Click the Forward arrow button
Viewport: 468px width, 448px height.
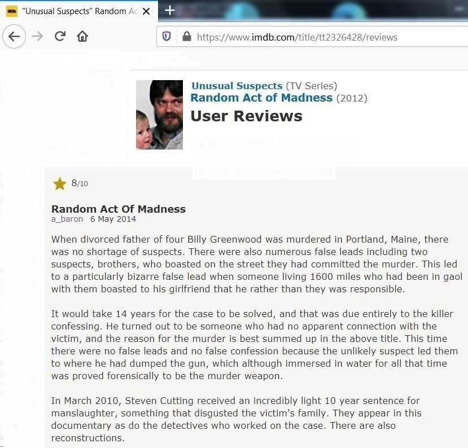point(37,36)
